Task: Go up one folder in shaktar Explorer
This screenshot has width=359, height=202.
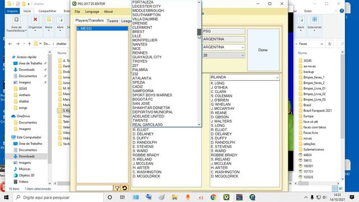Action: click(x=29, y=44)
